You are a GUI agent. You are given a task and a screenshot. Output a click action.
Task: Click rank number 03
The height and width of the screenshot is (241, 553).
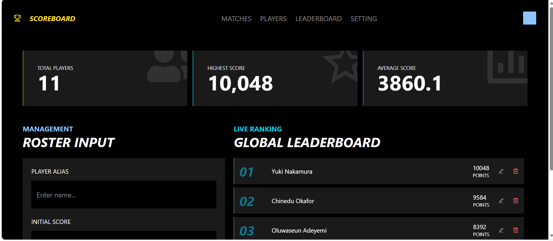247,231
